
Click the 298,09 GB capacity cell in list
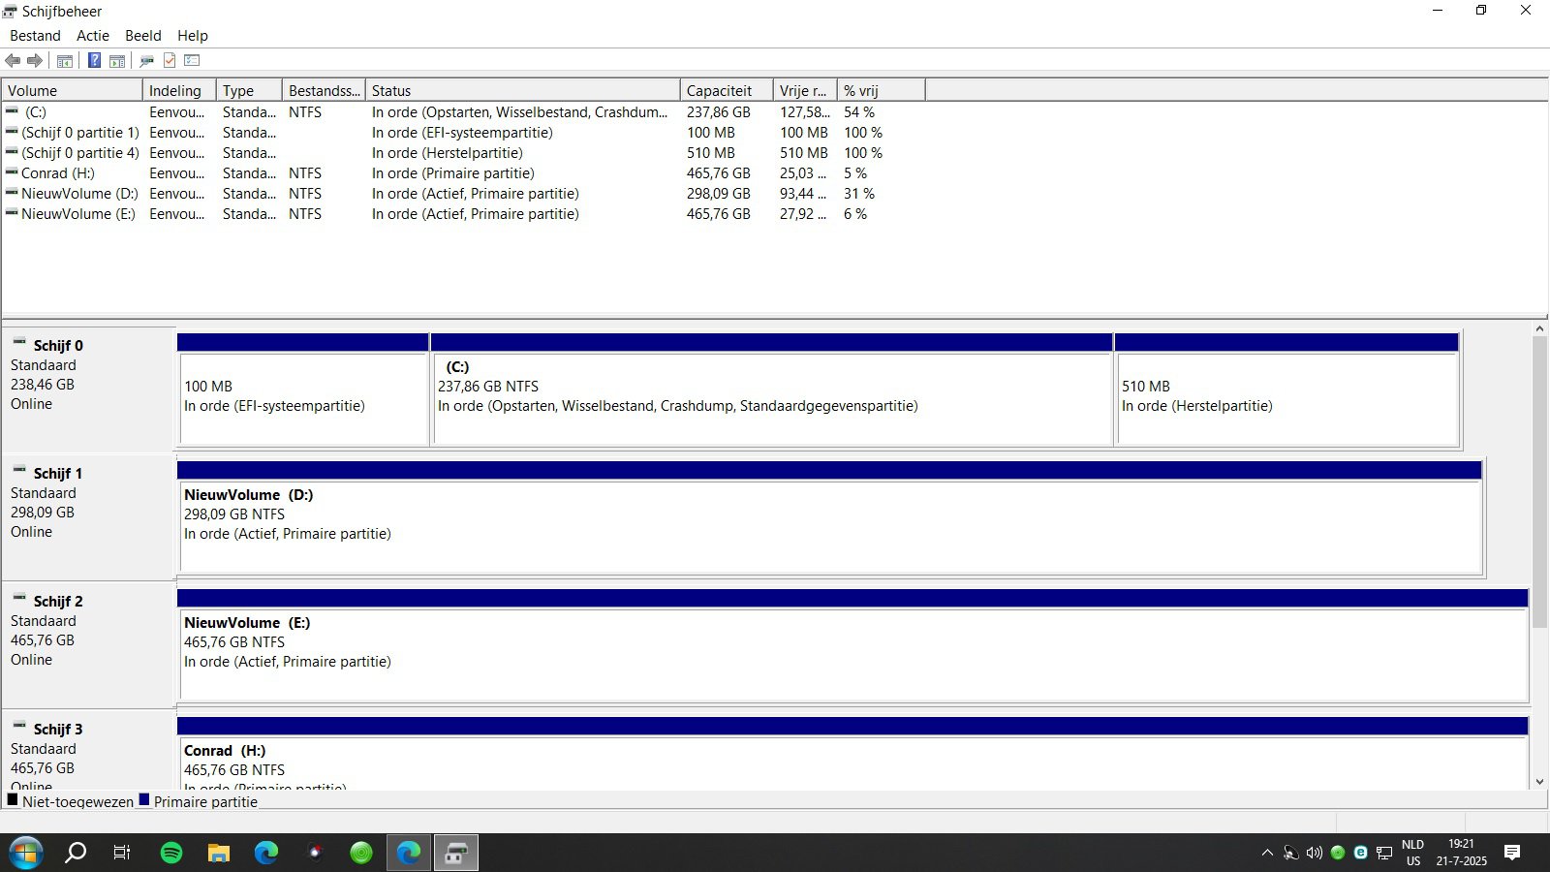[719, 194]
